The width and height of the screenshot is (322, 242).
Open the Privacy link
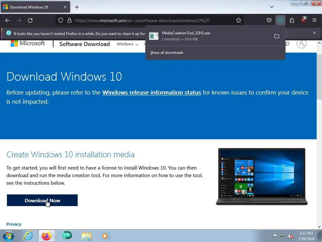(14, 224)
